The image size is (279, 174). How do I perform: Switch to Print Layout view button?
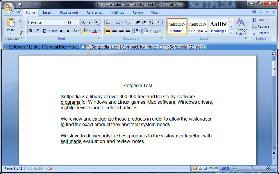coord(195,168)
